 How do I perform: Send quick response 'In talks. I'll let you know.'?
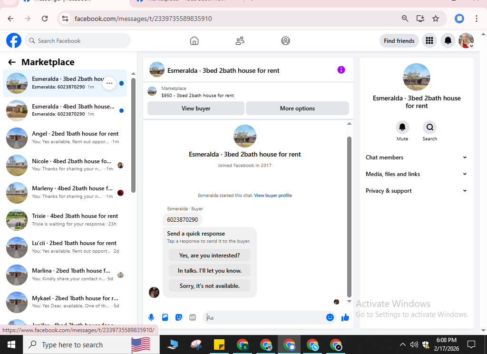pyautogui.click(x=209, y=270)
